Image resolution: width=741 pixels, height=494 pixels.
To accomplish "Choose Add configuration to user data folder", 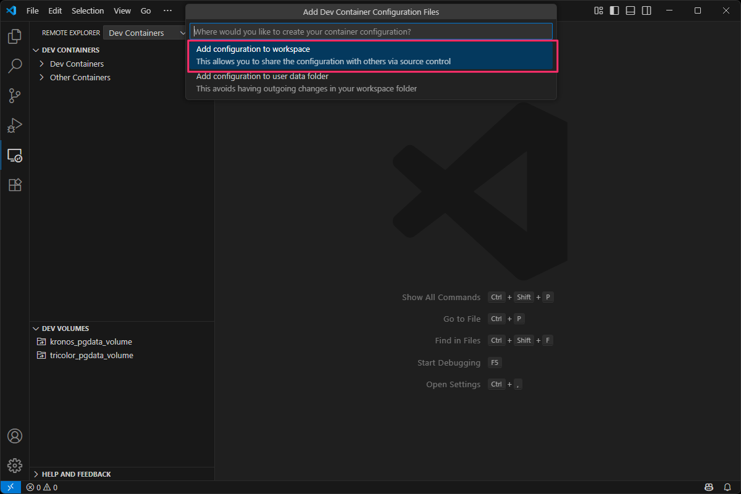I will (x=372, y=83).
